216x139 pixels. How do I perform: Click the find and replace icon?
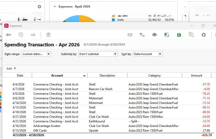pos(191,35)
